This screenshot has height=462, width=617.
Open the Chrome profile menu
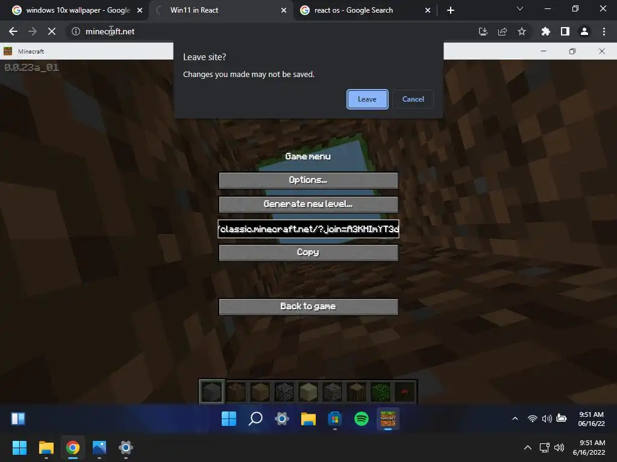coord(584,31)
